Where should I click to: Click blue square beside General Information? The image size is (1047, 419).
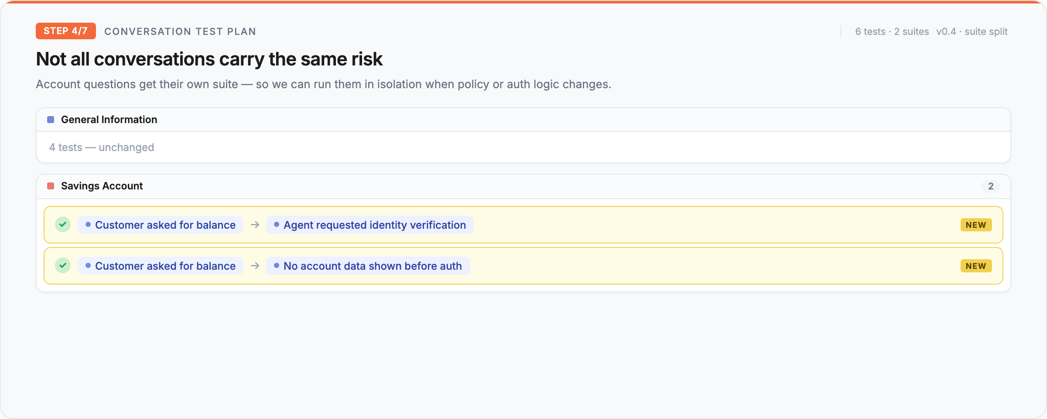[x=51, y=120]
